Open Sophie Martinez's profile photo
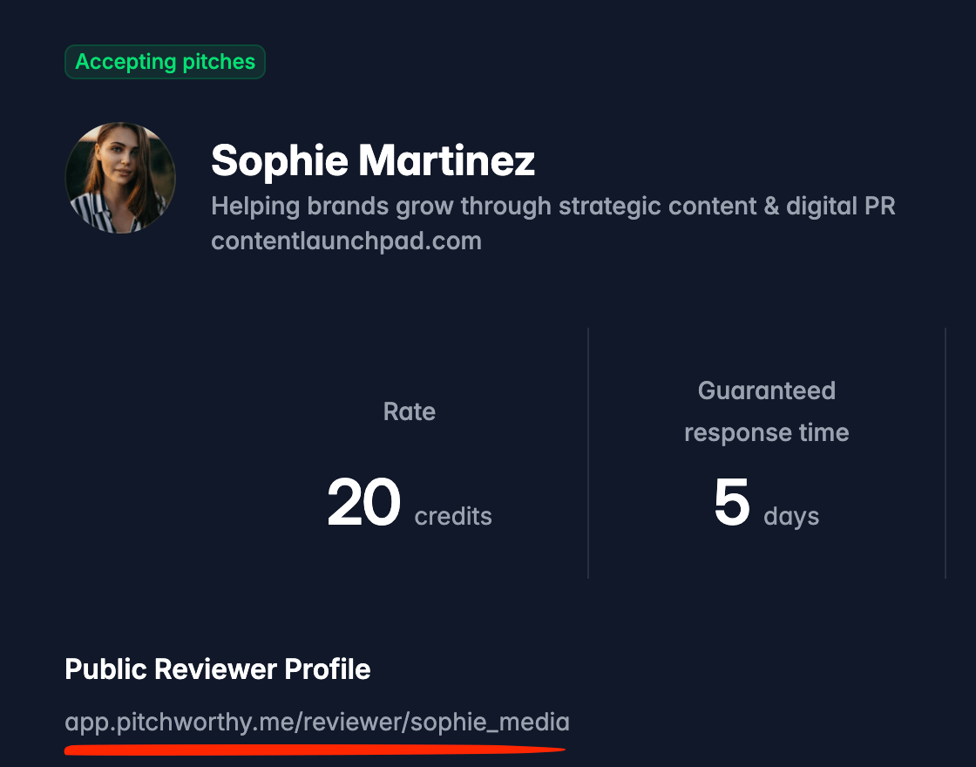 tap(120, 178)
